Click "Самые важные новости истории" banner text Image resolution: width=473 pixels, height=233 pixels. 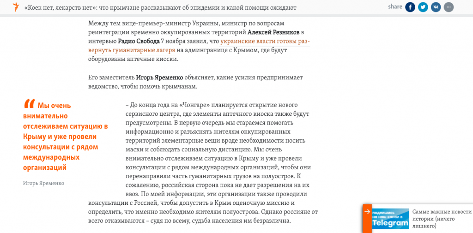442,219
